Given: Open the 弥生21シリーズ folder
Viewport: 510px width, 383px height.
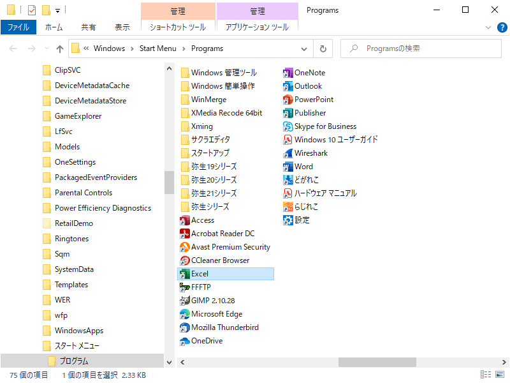Looking at the screenshot, I should tap(208, 193).
